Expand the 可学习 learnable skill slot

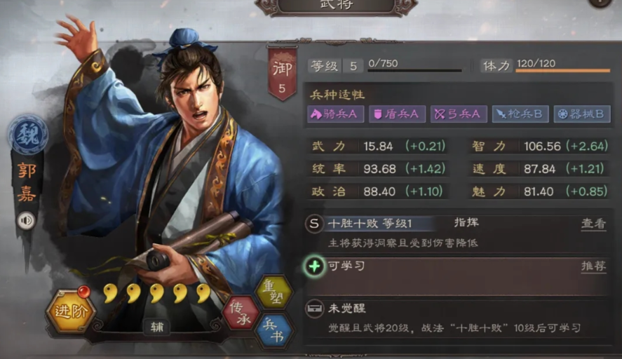pyautogui.click(x=457, y=276)
